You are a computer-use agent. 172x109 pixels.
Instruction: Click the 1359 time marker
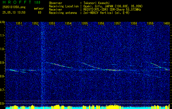pyautogui.click(x=150, y=23)
